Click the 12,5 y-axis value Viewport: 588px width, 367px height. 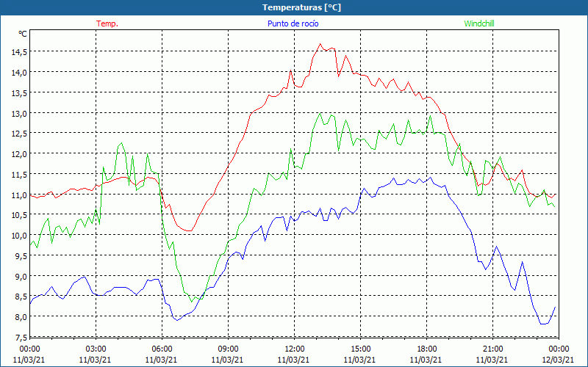pos(19,134)
